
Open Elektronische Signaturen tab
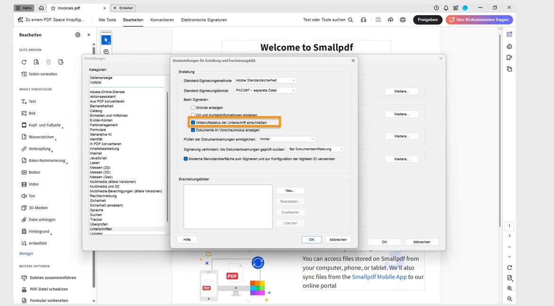pos(204,20)
